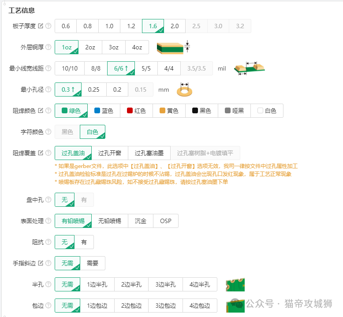Select board thickness 1.6
The image size is (343, 317).
pos(153,26)
